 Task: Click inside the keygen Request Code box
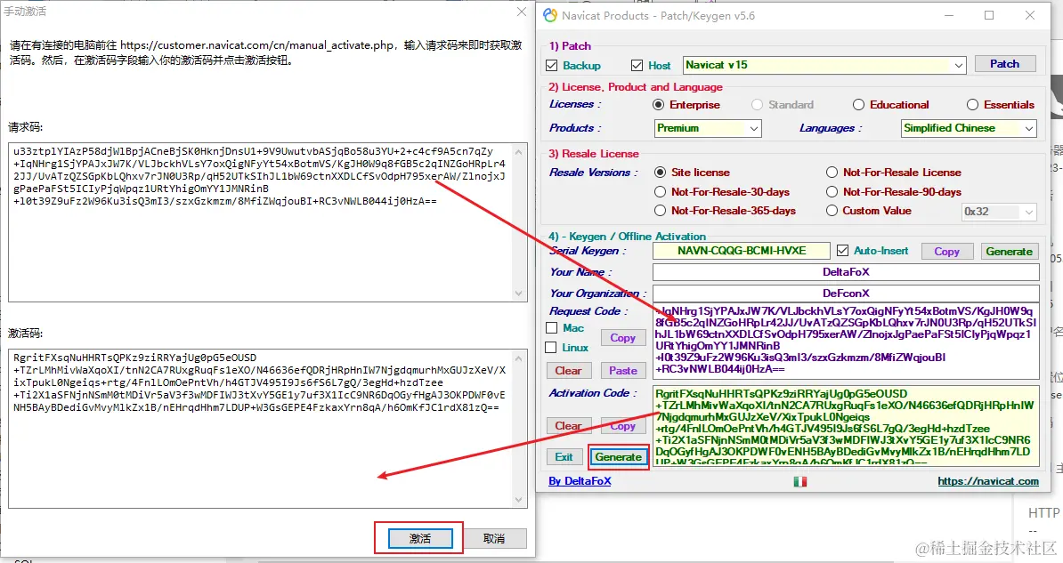tap(846, 341)
